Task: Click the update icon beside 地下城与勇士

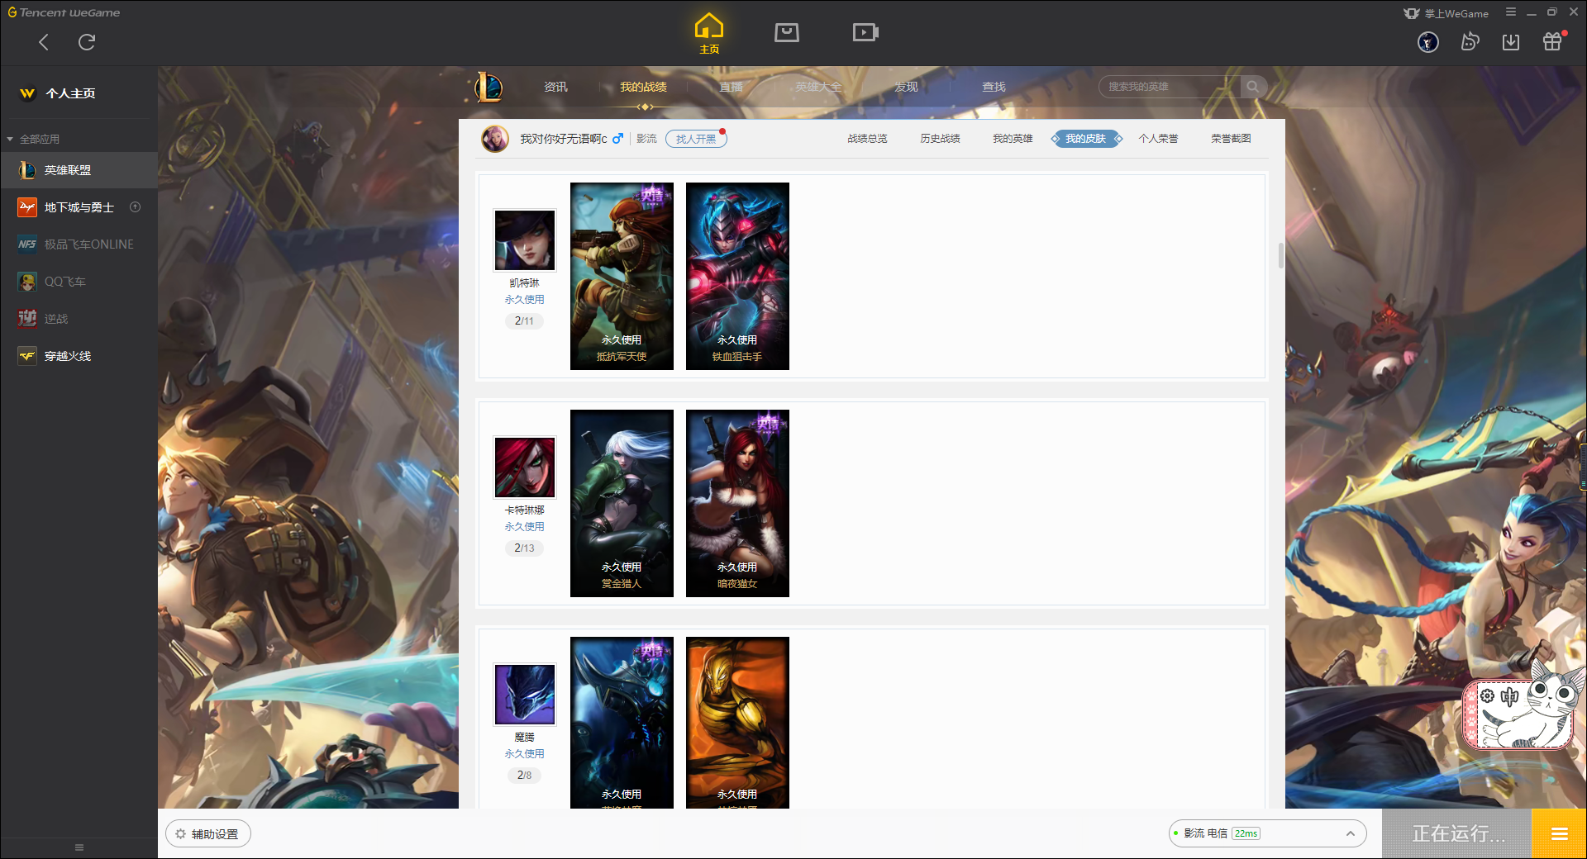Action: pos(136,207)
